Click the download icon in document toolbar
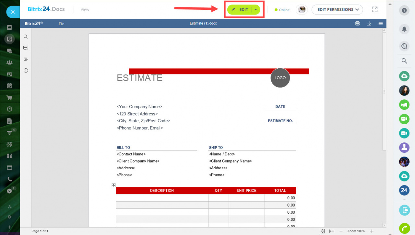Viewport: 415px width, 235px height. (369, 23)
